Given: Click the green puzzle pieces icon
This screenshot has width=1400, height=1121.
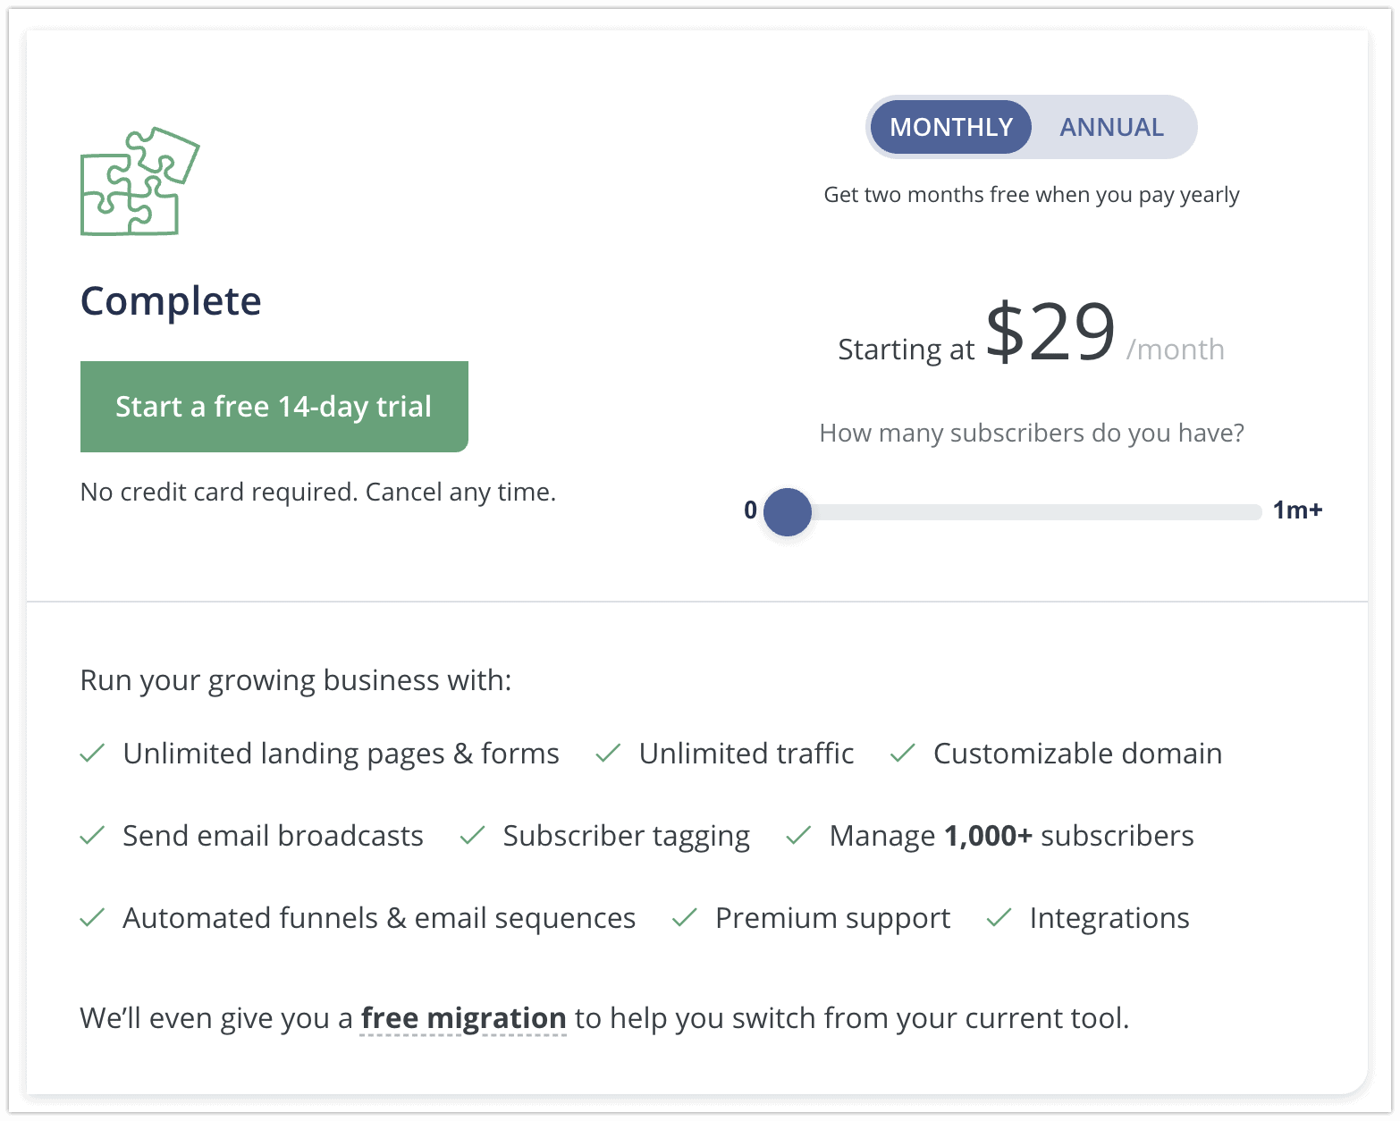Looking at the screenshot, I should 140,181.
